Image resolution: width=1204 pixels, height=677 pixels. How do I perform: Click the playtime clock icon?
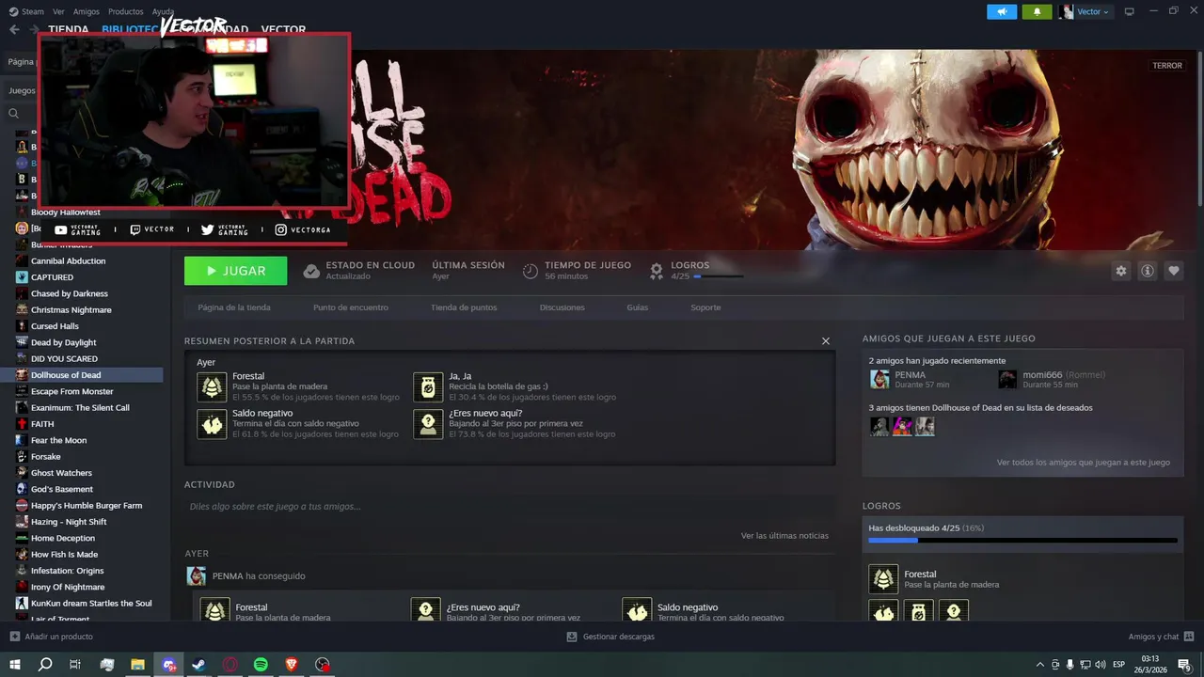[x=531, y=271]
